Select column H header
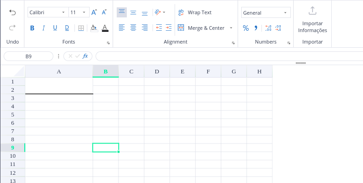The height and width of the screenshot is (183, 363). click(x=260, y=72)
